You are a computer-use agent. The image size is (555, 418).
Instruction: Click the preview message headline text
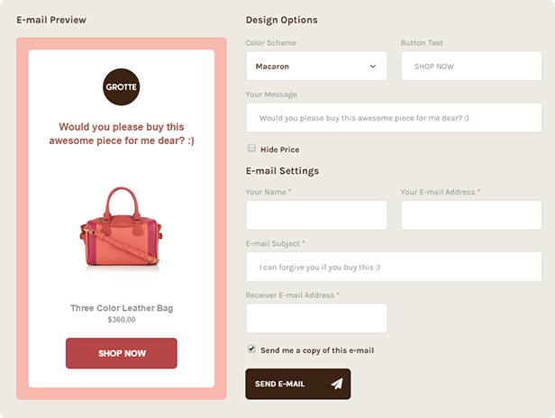pyautogui.click(x=122, y=134)
